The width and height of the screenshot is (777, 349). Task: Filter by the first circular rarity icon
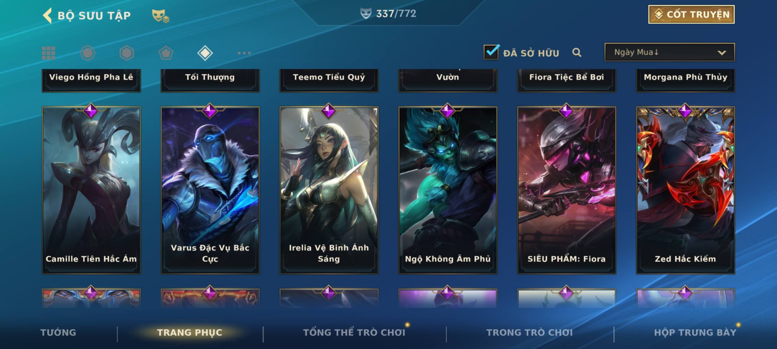pyautogui.click(x=88, y=53)
